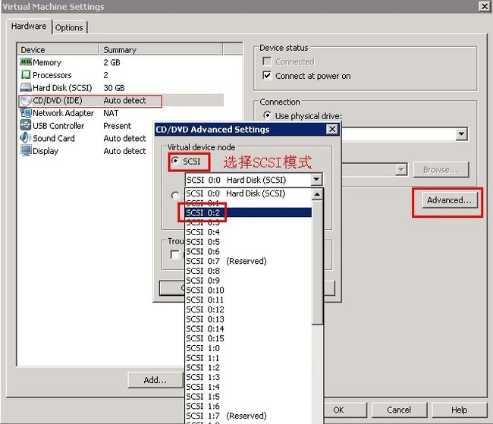
Task: Click the Network Adapter icon
Action: tap(26, 112)
